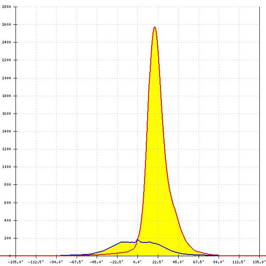This screenshot has width=266, height=266.
Task: Click the -45.0° x-axis label
Action: (97, 262)
